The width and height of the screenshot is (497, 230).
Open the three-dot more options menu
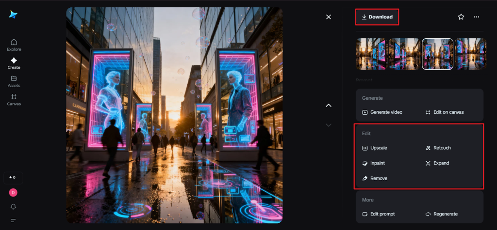[x=477, y=17]
